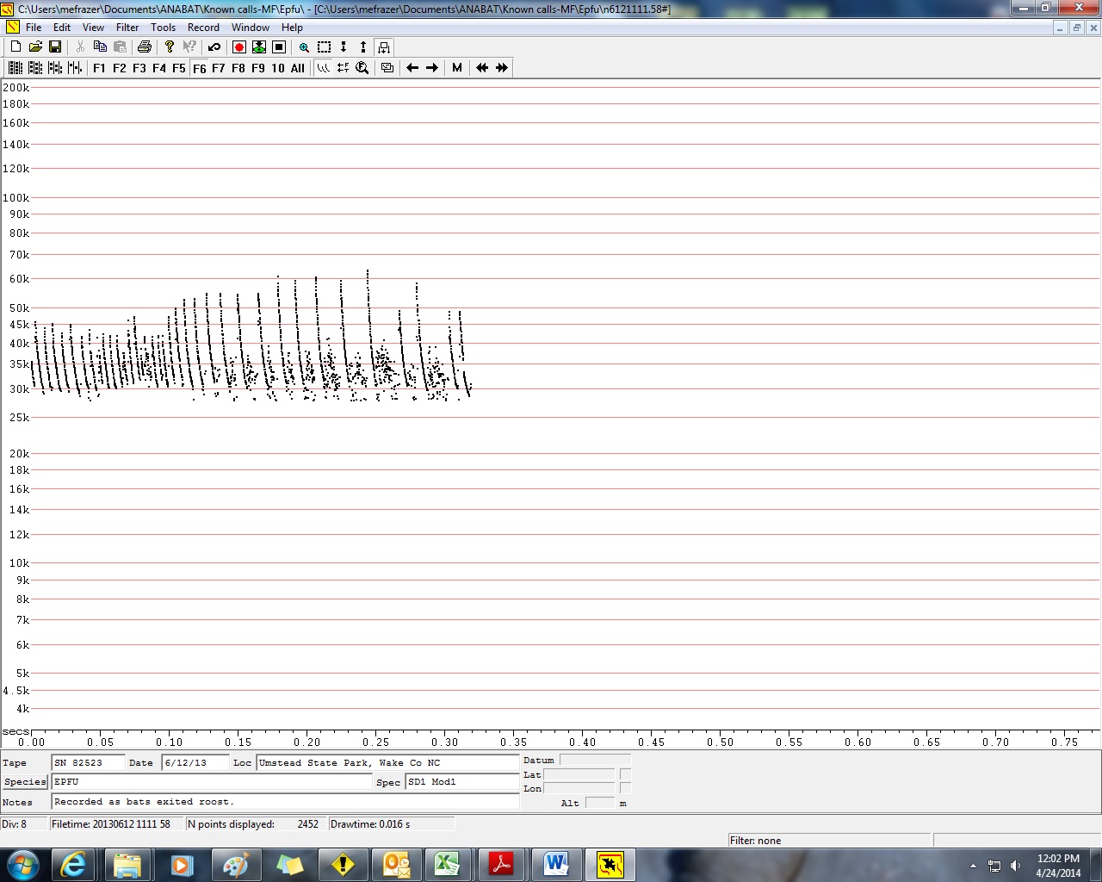Screen dimensions: 1102x882
Task: Click the Undo curved arrow icon
Action: pyautogui.click(x=214, y=47)
